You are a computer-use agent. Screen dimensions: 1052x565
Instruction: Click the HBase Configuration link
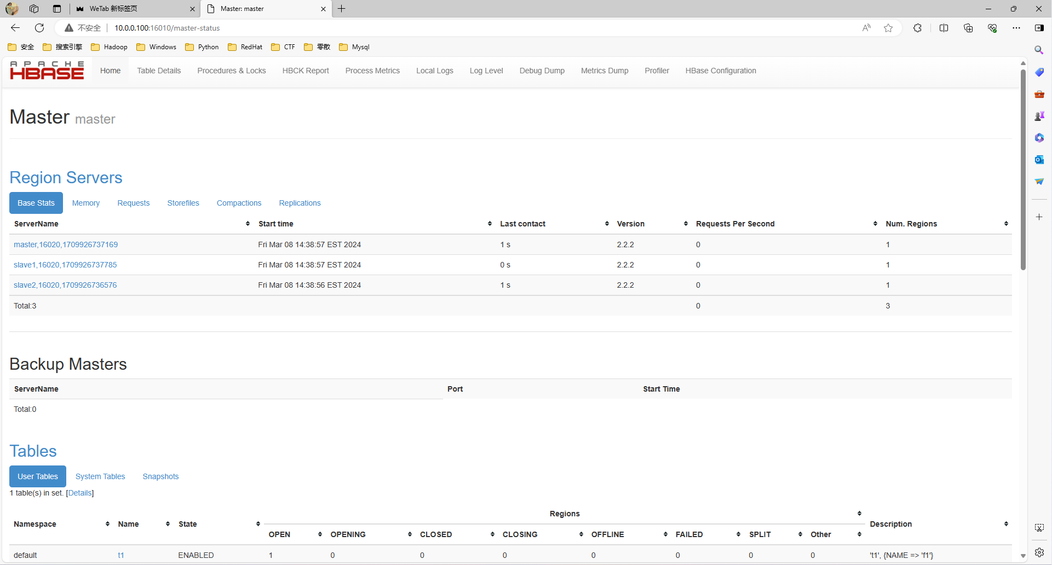pyautogui.click(x=721, y=71)
